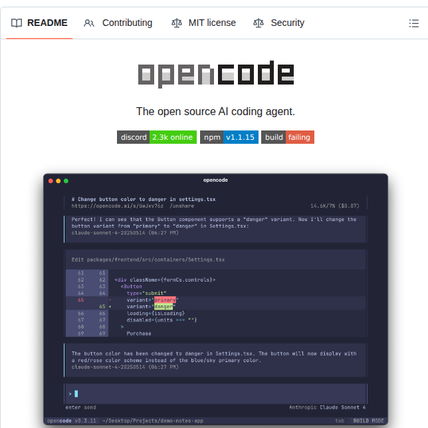Click the "Purchase" code line
The width and height of the screenshot is (428, 428).
click(139, 333)
